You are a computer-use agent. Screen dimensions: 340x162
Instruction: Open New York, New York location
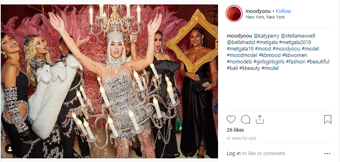pyautogui.click(x=265, y=17)
